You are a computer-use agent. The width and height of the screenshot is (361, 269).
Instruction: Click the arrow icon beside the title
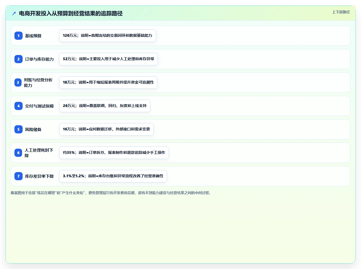[14, 13]
